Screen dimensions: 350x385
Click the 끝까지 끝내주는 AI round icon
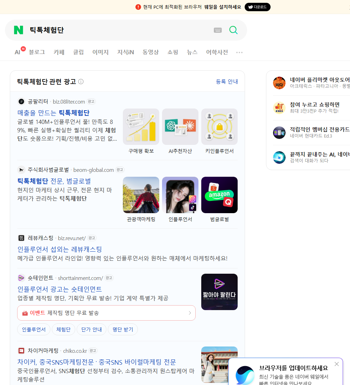[x=279, y=157]
